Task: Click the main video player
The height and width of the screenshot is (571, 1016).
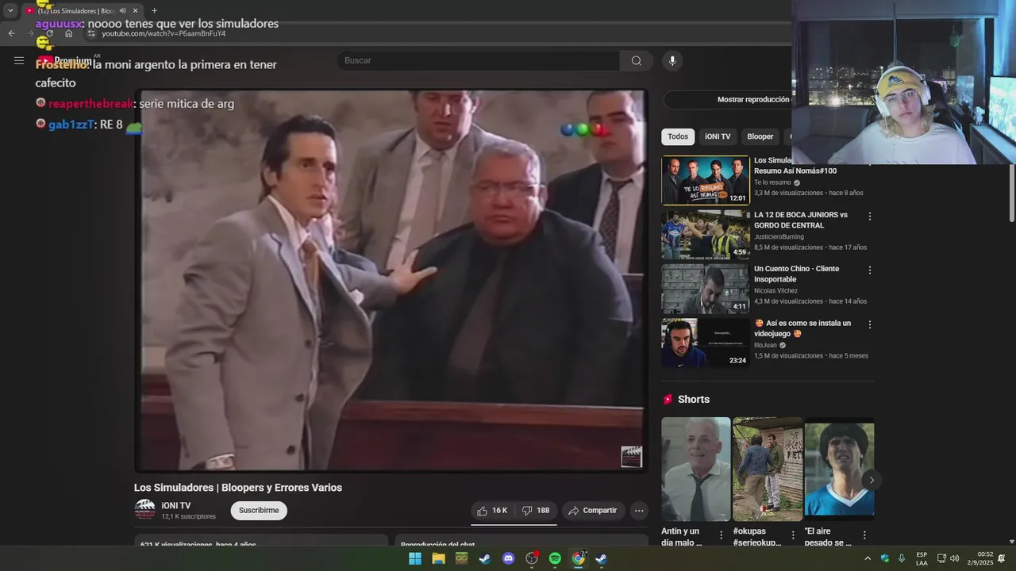Action: 391,280
